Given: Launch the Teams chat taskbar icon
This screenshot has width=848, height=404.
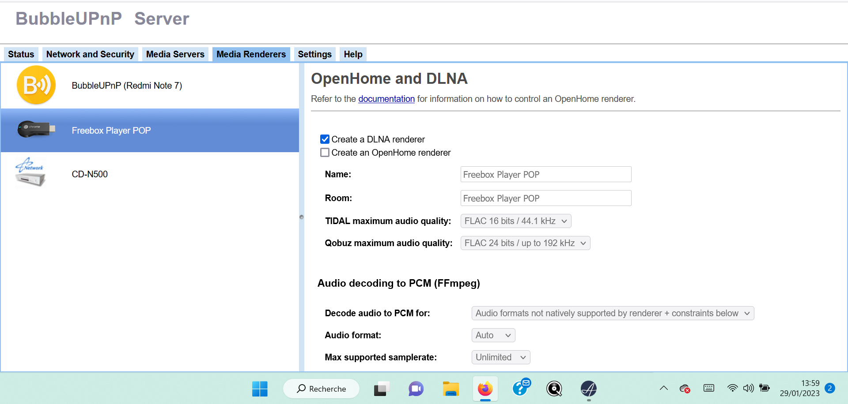Looking at the screenshot, I should click(416, 389).
